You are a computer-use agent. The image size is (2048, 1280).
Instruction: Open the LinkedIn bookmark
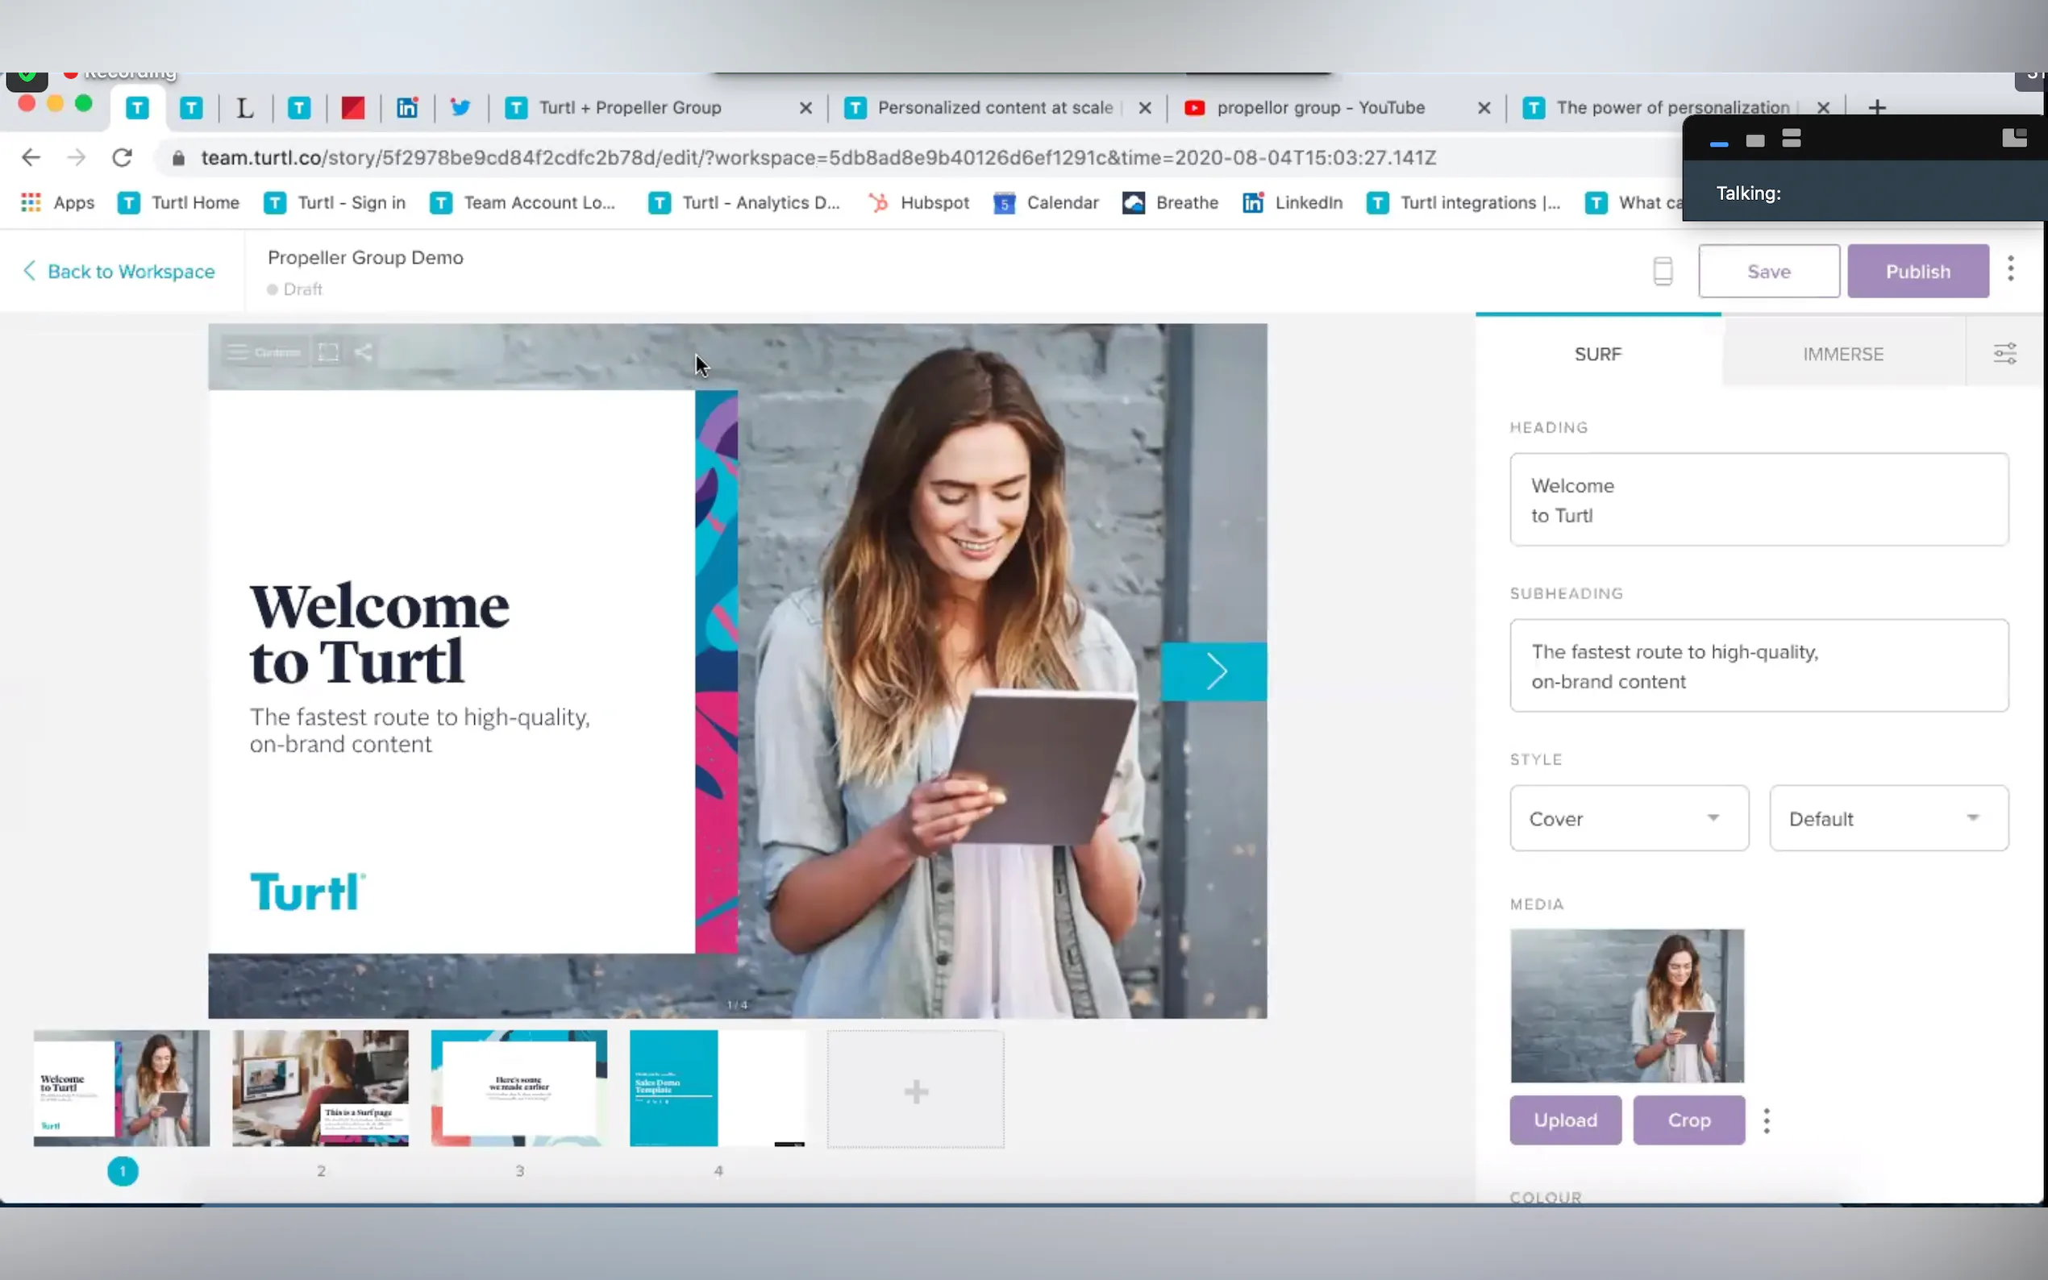point(1292,203)
